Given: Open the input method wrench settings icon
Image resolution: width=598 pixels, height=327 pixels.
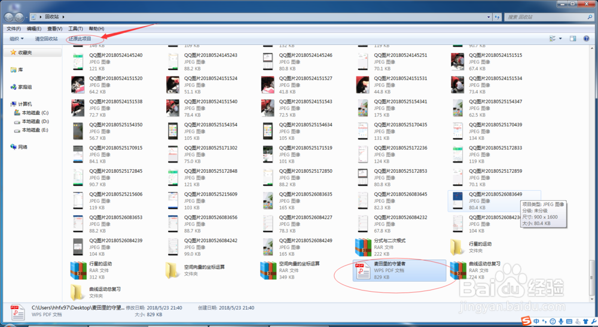Looking at the screenshot, I should coord(594,322).
